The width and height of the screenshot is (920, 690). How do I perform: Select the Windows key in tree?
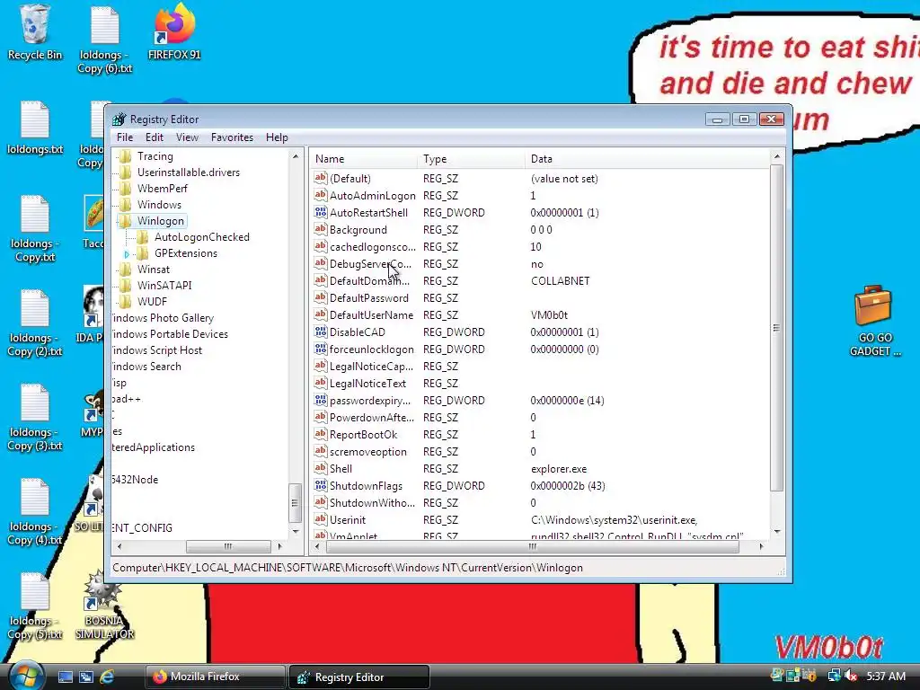[x=159, y=205]
